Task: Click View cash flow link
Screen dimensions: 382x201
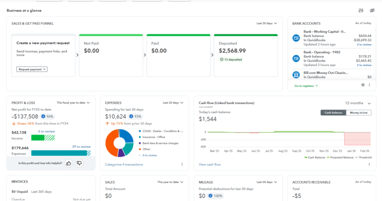Action: pos(210,165)
